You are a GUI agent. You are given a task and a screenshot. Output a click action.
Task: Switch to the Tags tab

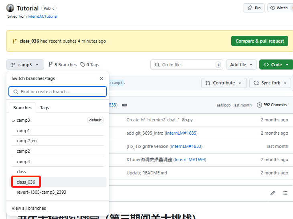click(x=44, y=108)
